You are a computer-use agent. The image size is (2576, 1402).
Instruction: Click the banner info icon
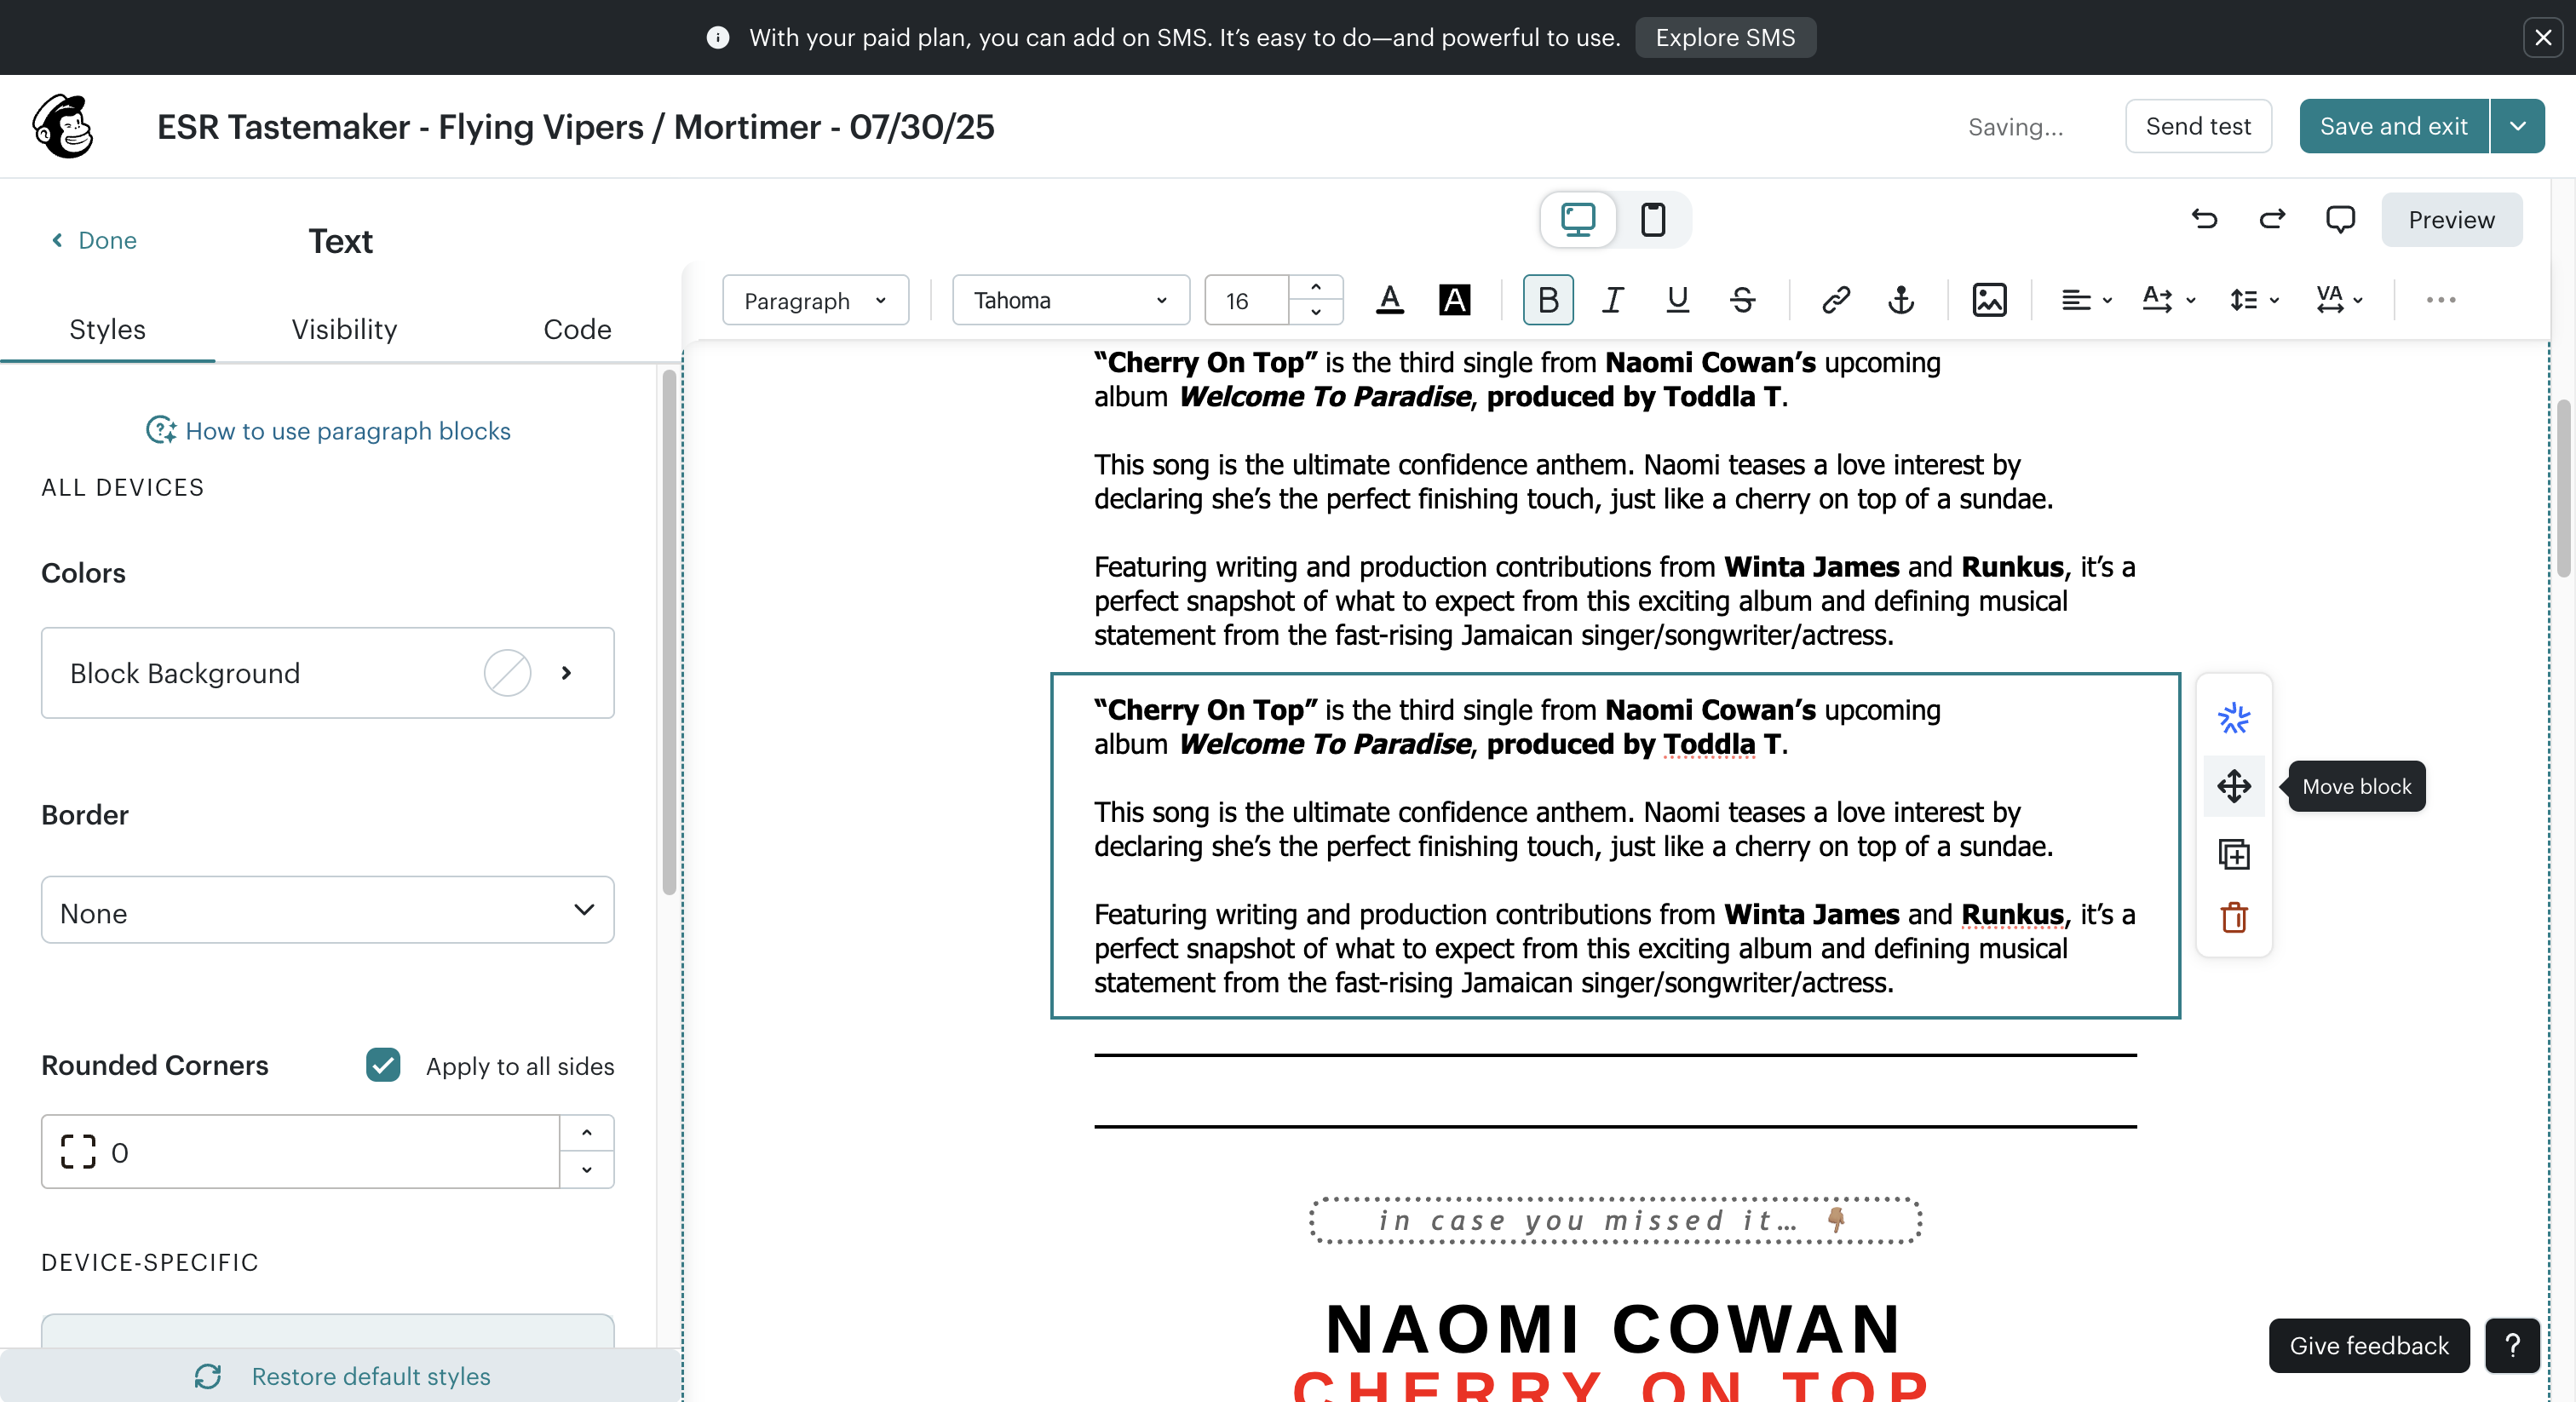717,37
